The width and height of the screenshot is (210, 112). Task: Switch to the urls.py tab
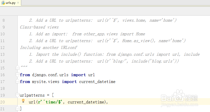[x=10, y=3]
